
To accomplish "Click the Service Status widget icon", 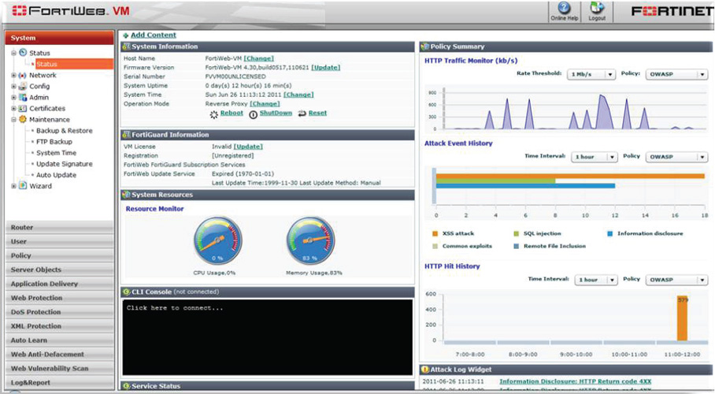I will tap(126, 386).
